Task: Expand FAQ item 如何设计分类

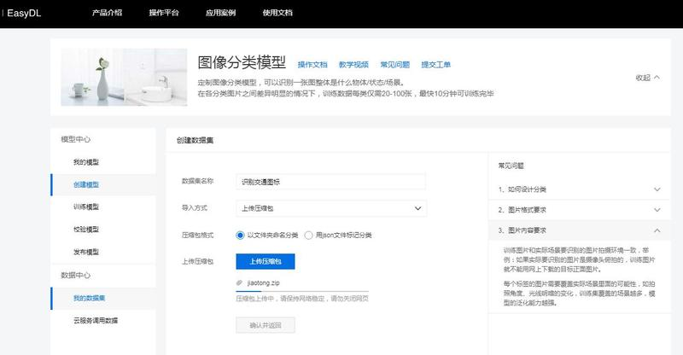Action: [580, 189]
